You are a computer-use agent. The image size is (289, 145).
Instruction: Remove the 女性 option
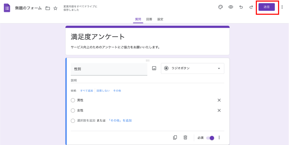click(219, 110)
